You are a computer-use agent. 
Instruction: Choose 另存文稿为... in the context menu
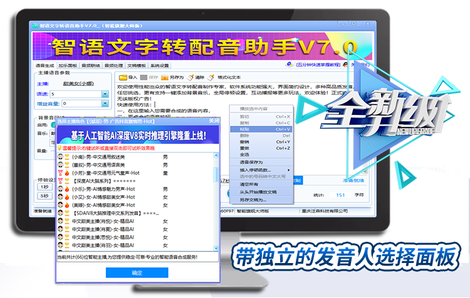[262, 200]
